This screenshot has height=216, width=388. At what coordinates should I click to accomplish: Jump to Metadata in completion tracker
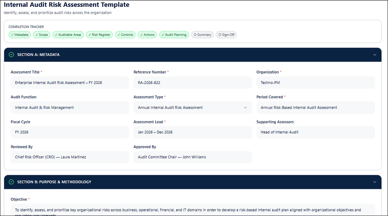pos(20,35)
